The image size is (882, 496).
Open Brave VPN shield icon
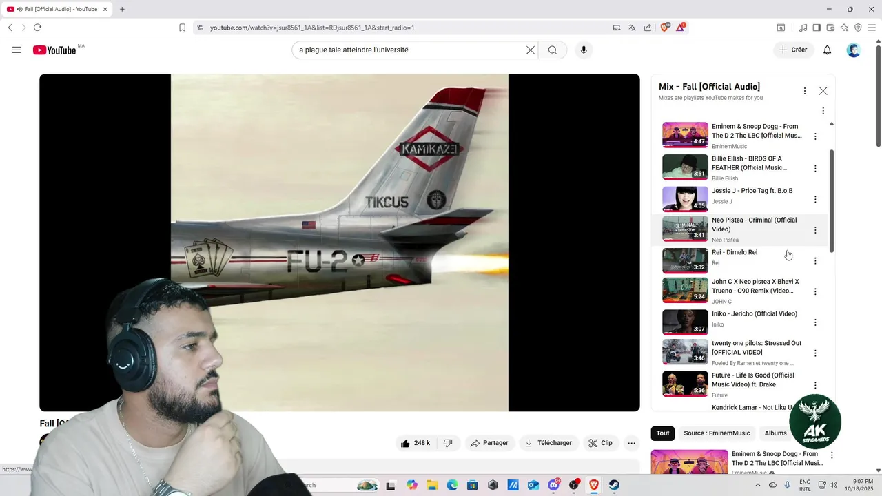coord(858,28)
